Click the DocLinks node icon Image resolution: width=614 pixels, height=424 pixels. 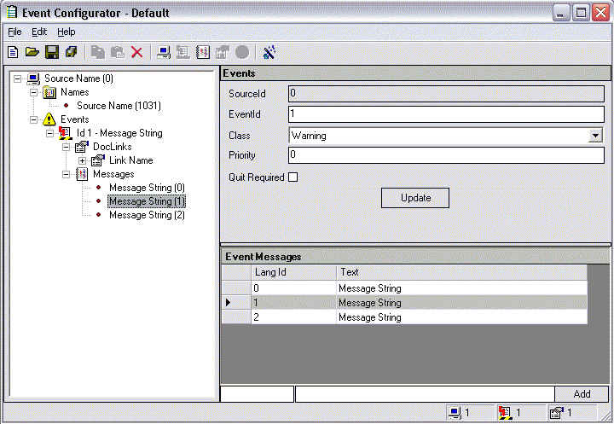[82, 147]
